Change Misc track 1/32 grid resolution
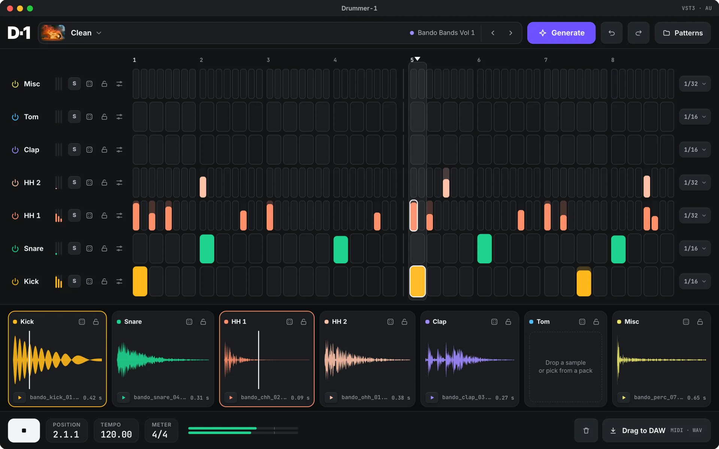Screen dimensions: 719x449 click(x=695, y=84)
